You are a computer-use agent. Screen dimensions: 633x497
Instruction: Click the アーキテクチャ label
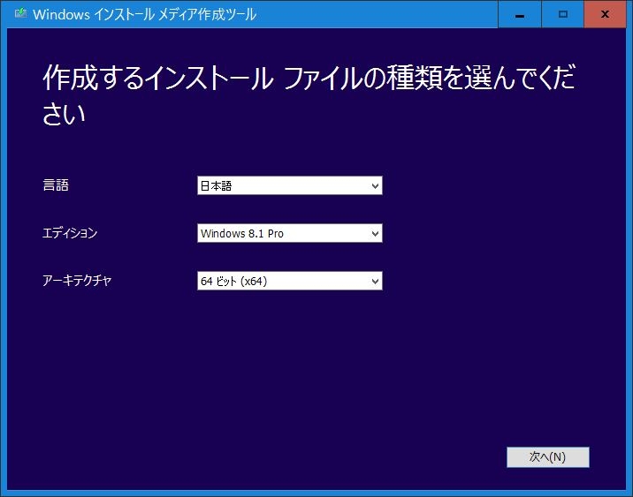pyautogui.click(x=77, y=280)
